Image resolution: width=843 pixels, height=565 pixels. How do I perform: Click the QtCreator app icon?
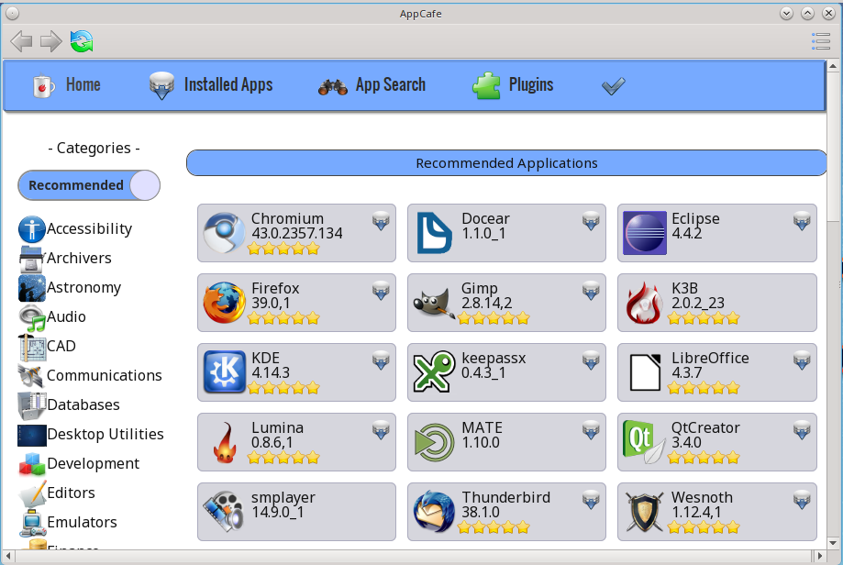(645, 442)
